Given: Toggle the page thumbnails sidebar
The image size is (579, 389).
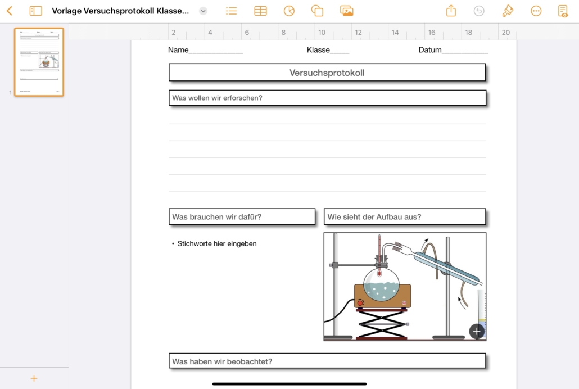Looking at the screenshot, I should coord(36,11).
